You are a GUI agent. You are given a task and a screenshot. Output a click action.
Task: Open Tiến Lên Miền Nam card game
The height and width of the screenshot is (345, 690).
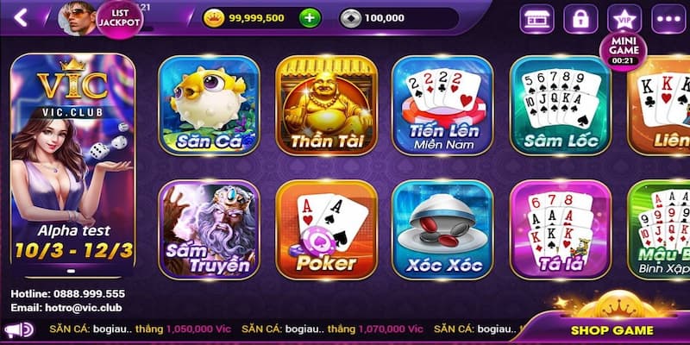point(442,105)
